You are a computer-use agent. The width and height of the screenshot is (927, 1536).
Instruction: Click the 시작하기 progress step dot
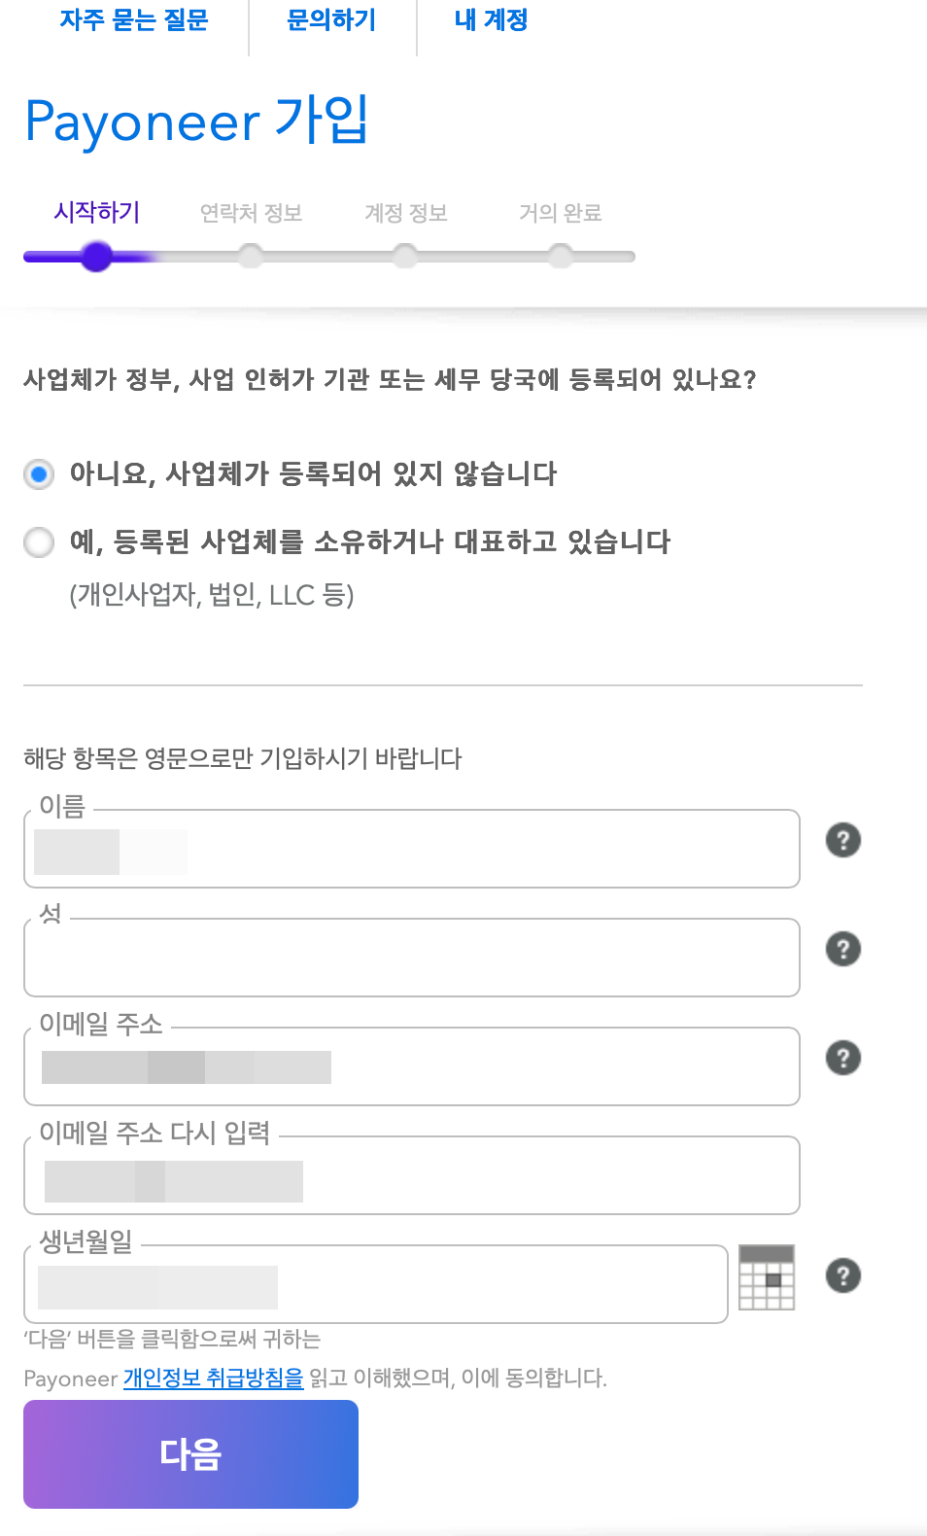point(97,257)
